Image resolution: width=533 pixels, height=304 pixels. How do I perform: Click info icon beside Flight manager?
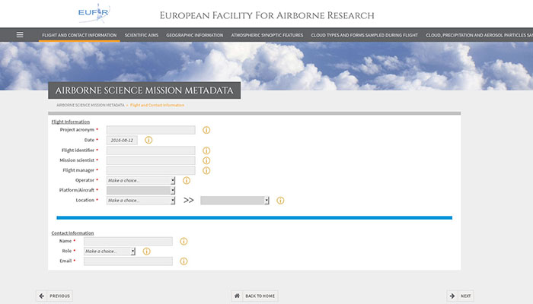[206, 170]
